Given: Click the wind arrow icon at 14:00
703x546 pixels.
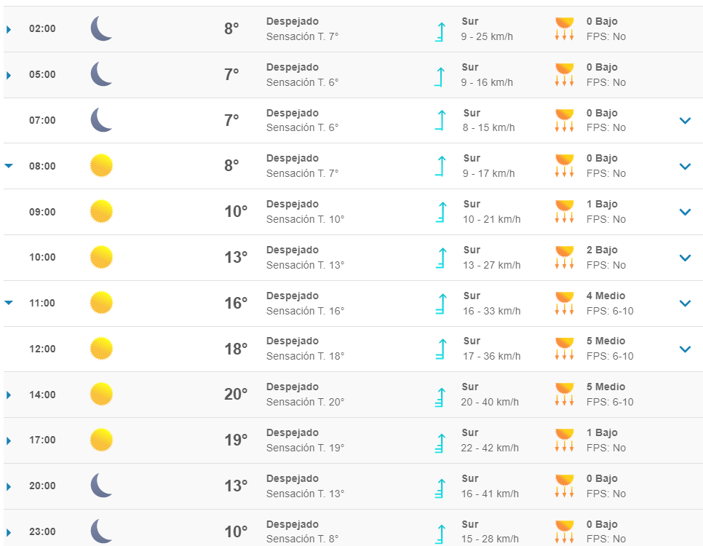Looking at the screenshot, I should 440,395.
